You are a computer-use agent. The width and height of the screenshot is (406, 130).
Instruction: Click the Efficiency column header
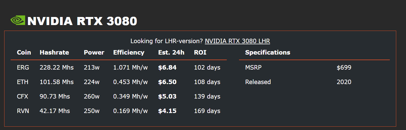point(129,52)
